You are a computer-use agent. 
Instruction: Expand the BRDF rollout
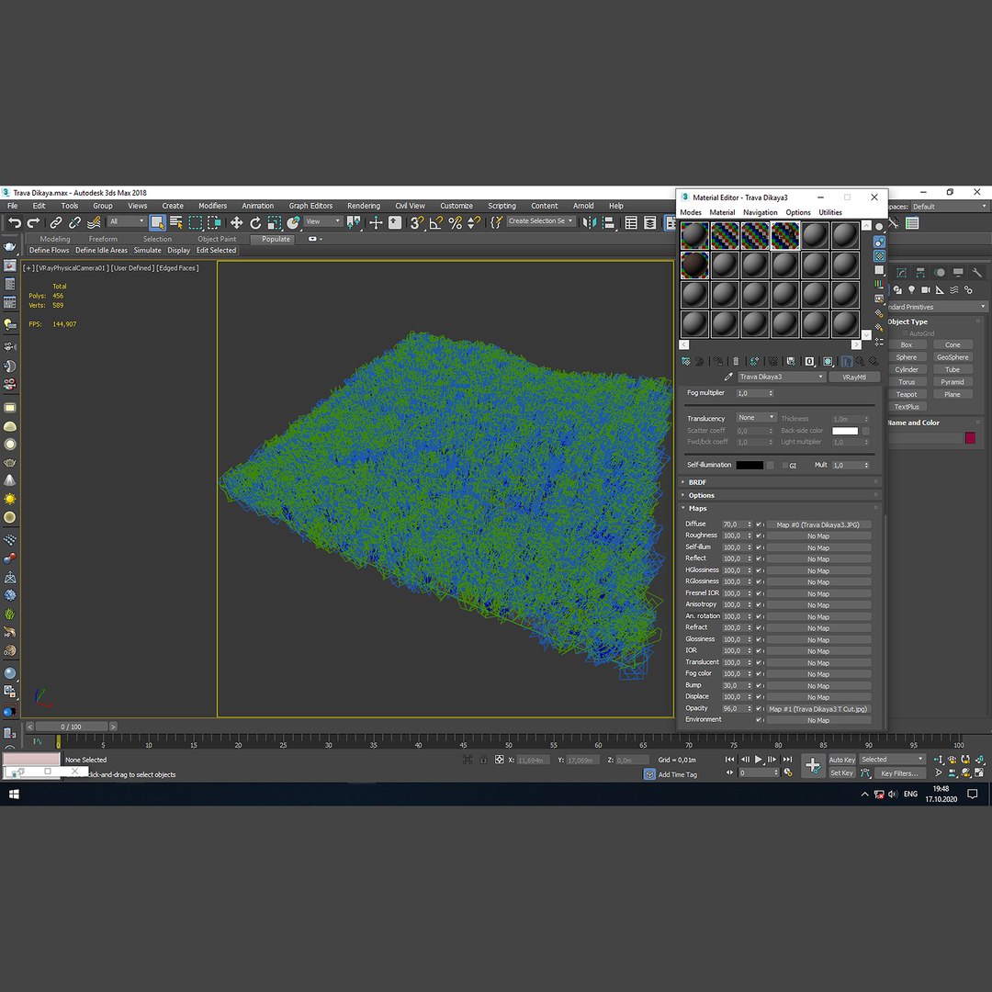coord(780,482)
